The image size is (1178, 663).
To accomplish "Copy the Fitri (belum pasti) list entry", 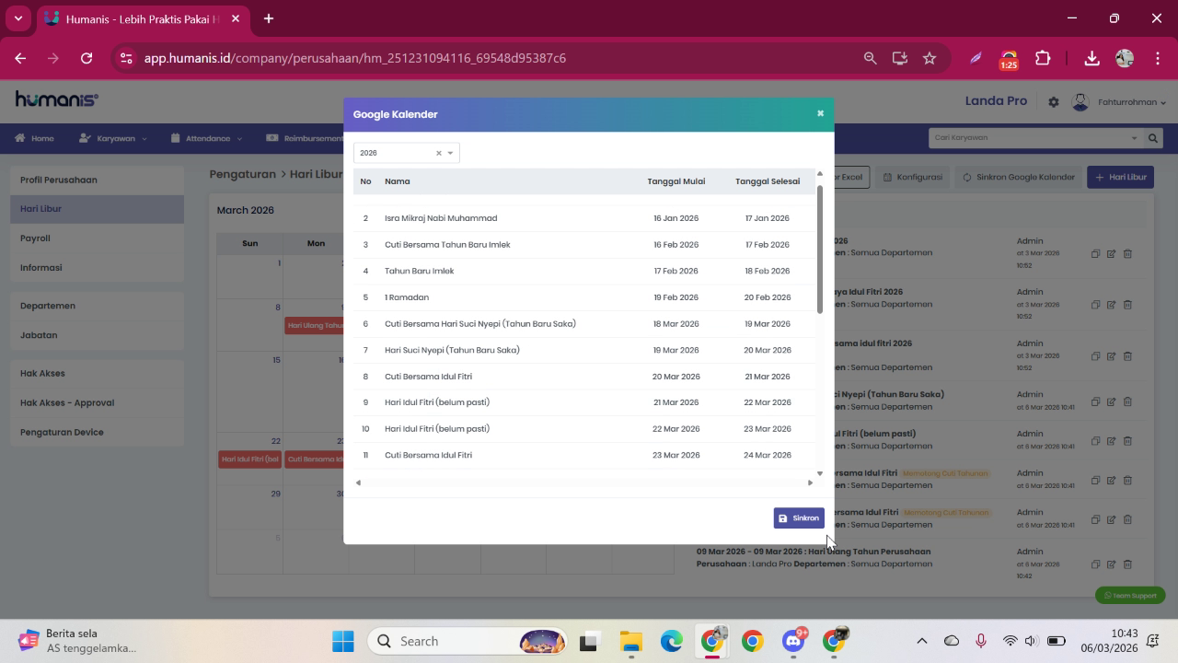I will [x=1095, y=441].
